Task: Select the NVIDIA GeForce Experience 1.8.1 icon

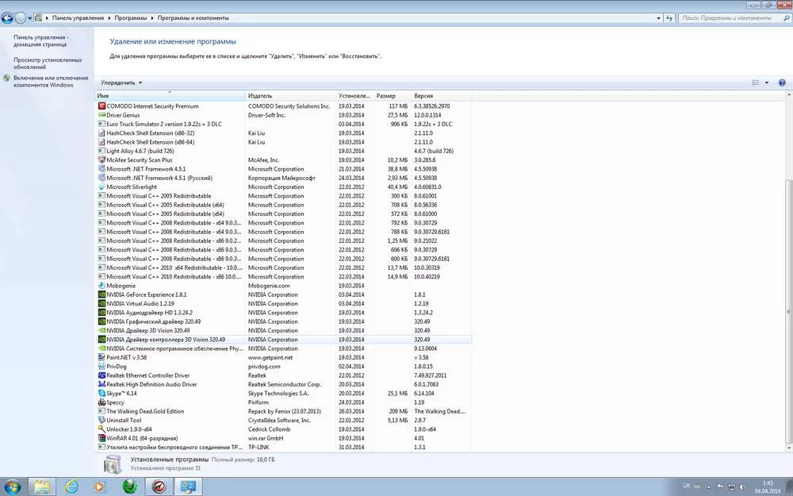Action: point(102,294)
